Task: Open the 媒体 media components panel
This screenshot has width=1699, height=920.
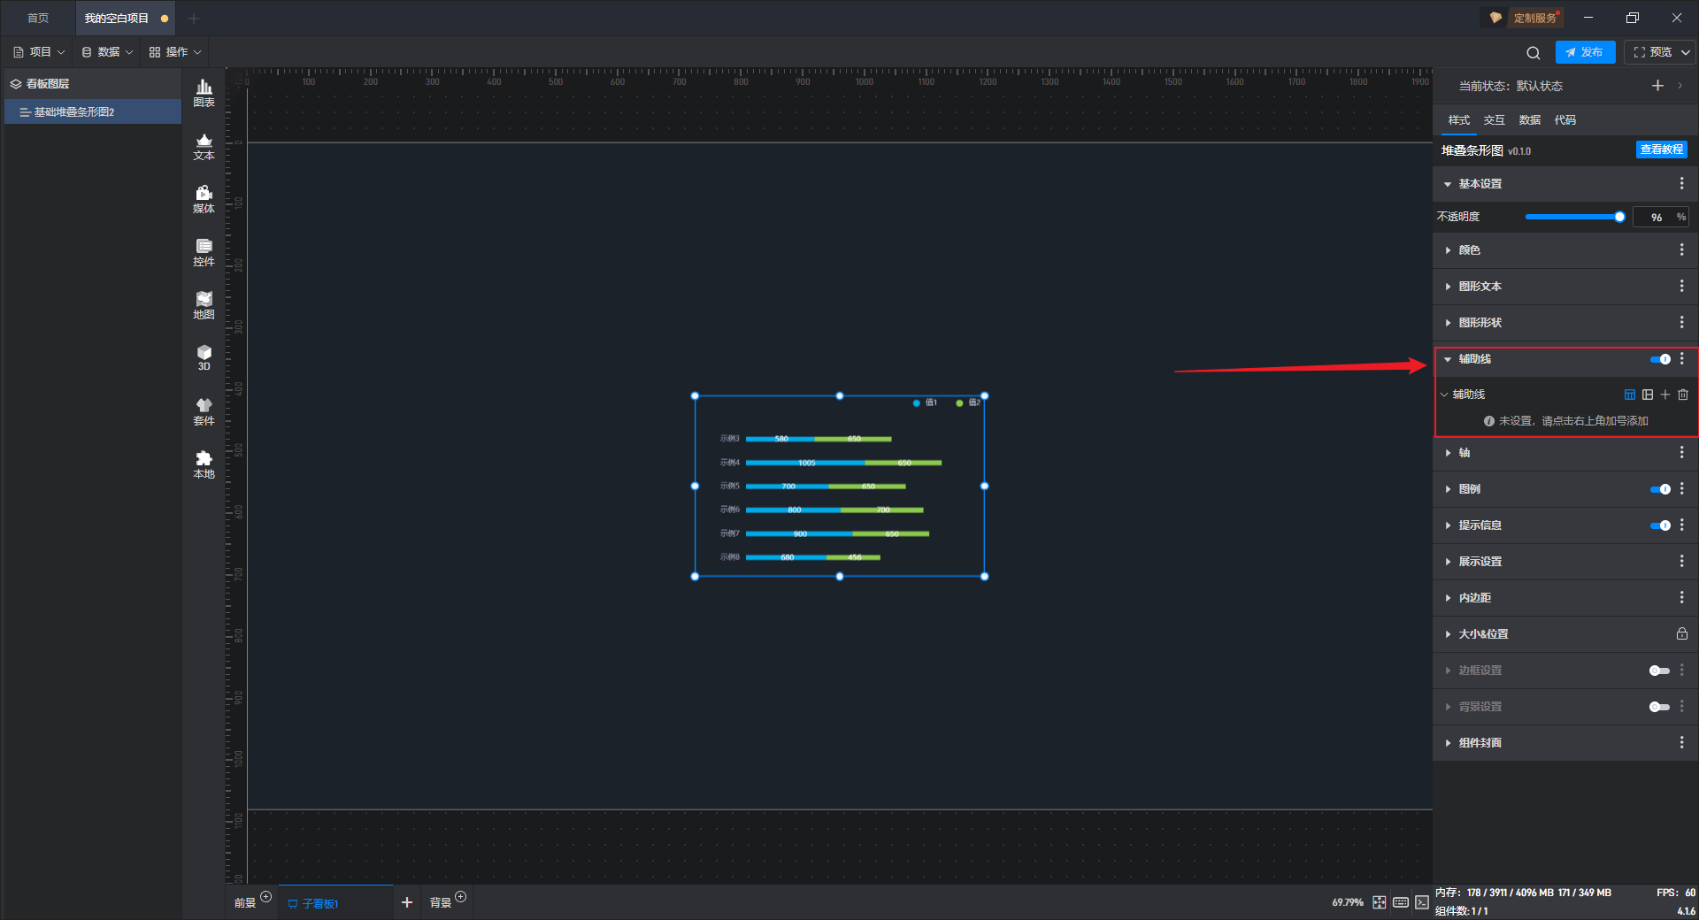Action: pos(204,199)
